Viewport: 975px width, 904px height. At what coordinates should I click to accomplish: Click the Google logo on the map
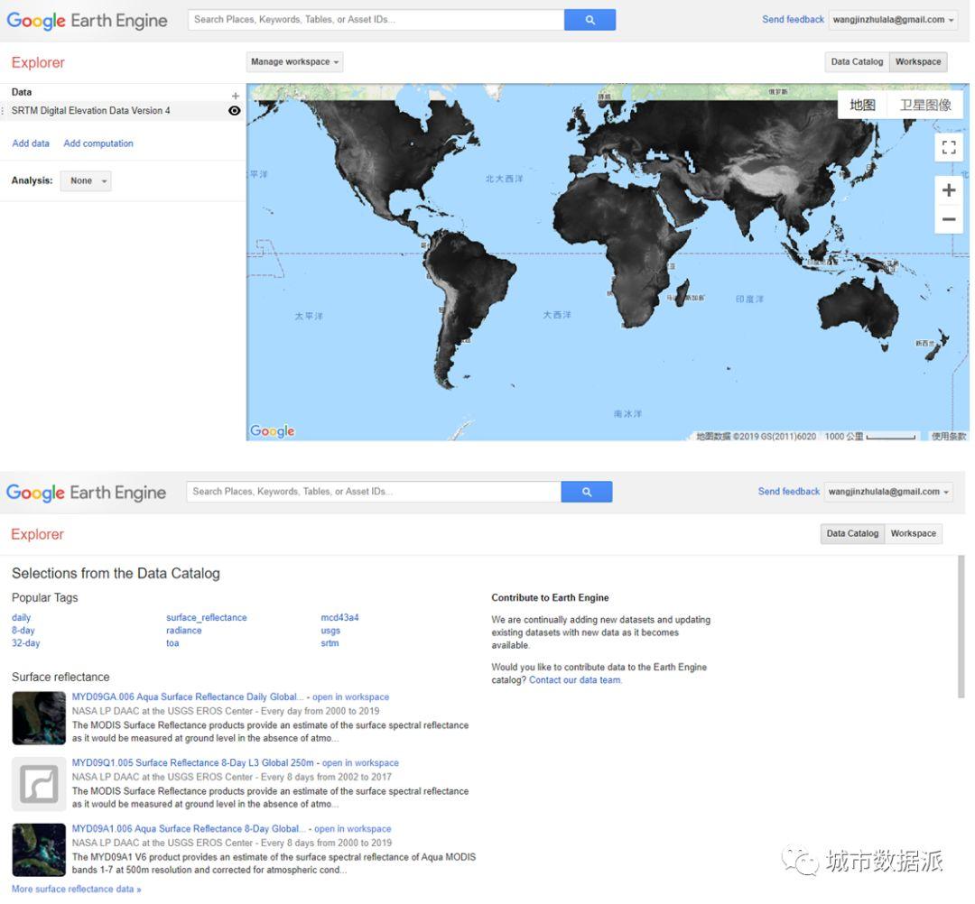pos(273,430)
